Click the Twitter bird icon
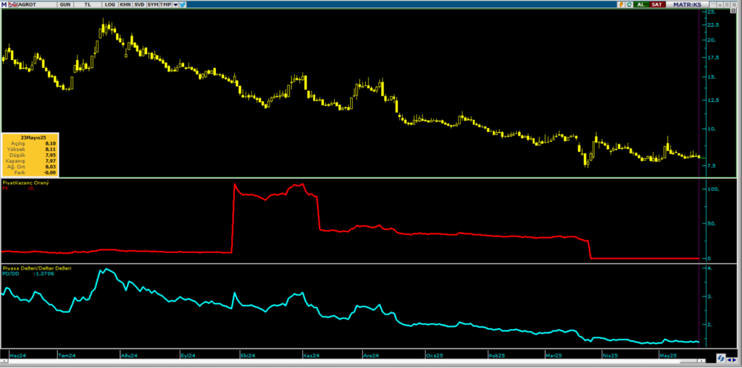 pyautogui.click(x=183, y=4)
